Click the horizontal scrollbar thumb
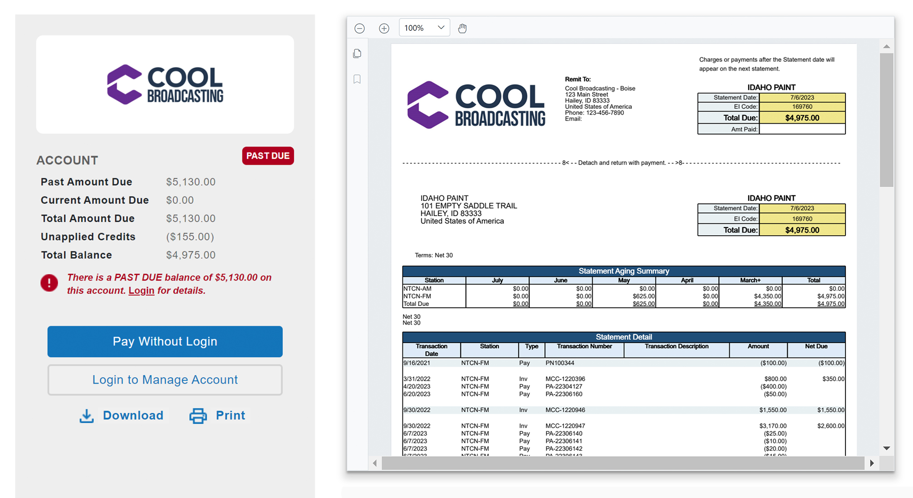The width and height of the screenshot is (913, 498). point(623,463)
